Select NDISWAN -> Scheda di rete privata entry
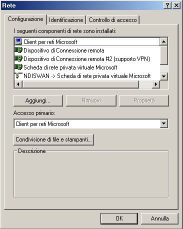This screenshot has height=229, width=183. (x=87, y=76)
